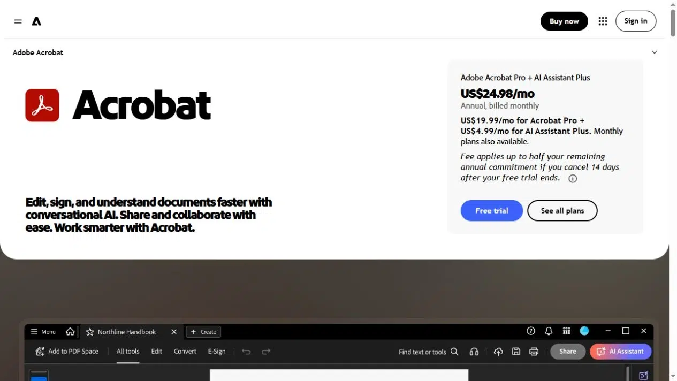Click the search magnifier icon
This screenshot has width=677, height=381.
(x=454, y=352)
